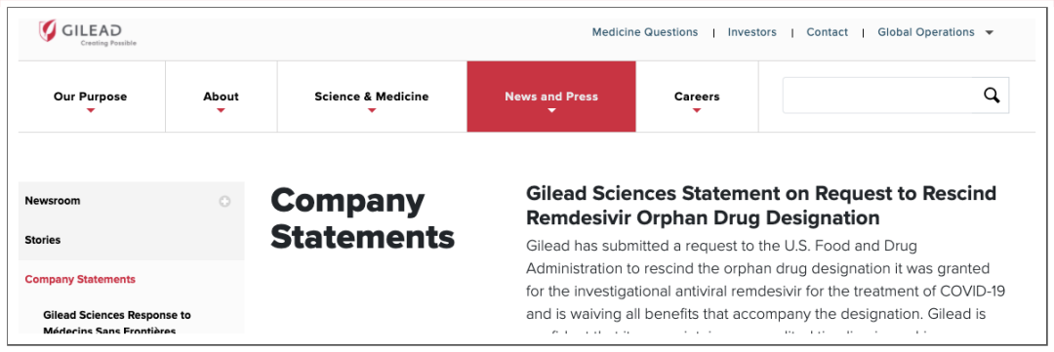Select Global Operations text link

point(925,32)
